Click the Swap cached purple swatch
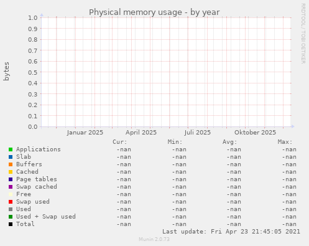 11,187
